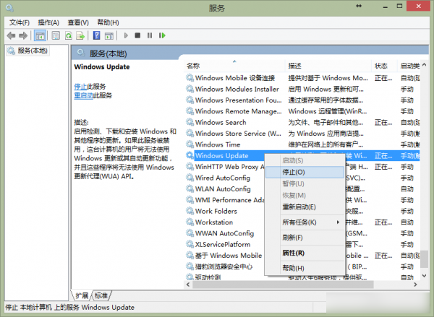Expand 所有任务(K) submenu
434x317 pixels.
pos(305,222)
